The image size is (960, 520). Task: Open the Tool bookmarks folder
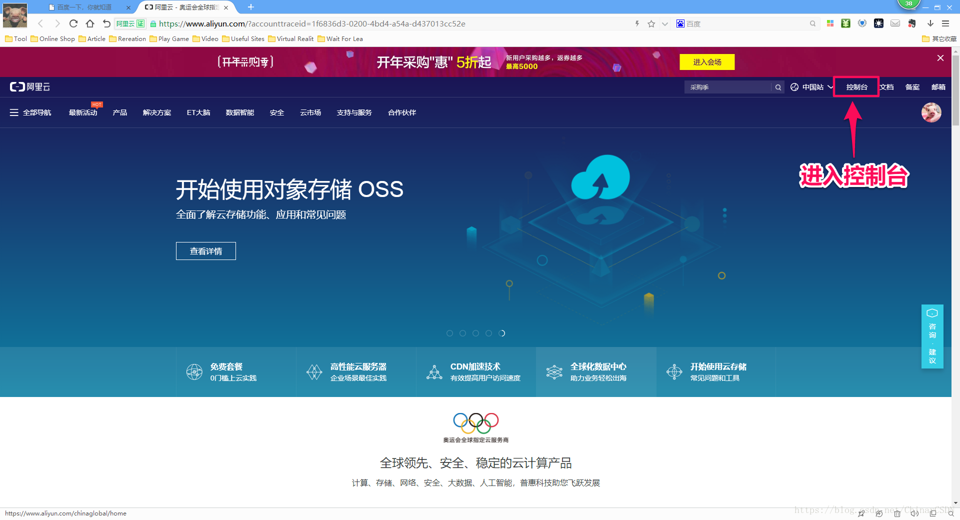16,39
